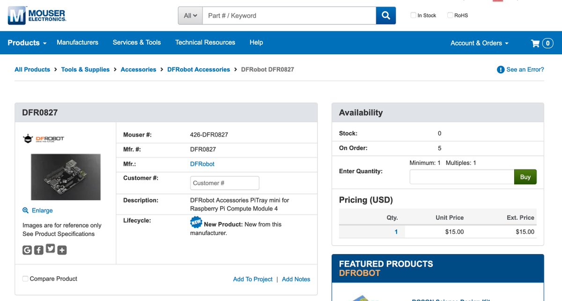Open the shopping cart icon
Screen dimensions: 562x301
coord(535,43)
